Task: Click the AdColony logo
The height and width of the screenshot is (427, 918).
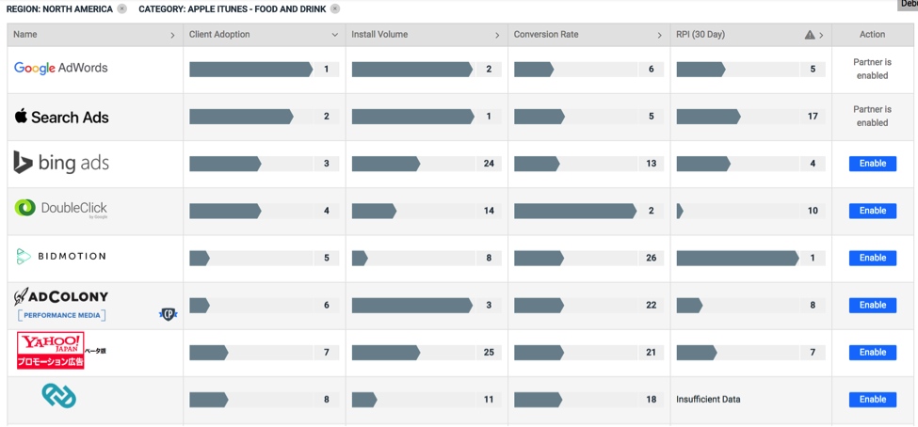Action: (61, 297)
